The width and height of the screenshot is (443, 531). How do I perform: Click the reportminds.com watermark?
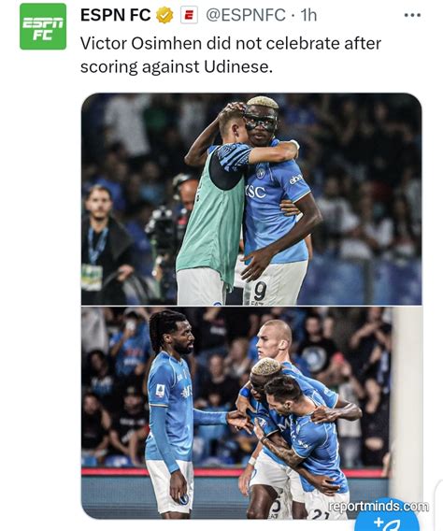tap(379, 507)
